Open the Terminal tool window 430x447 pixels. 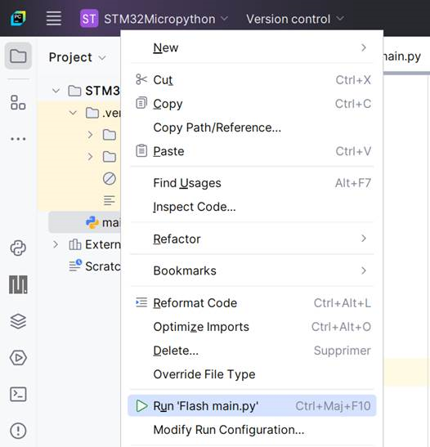(18, 394)
